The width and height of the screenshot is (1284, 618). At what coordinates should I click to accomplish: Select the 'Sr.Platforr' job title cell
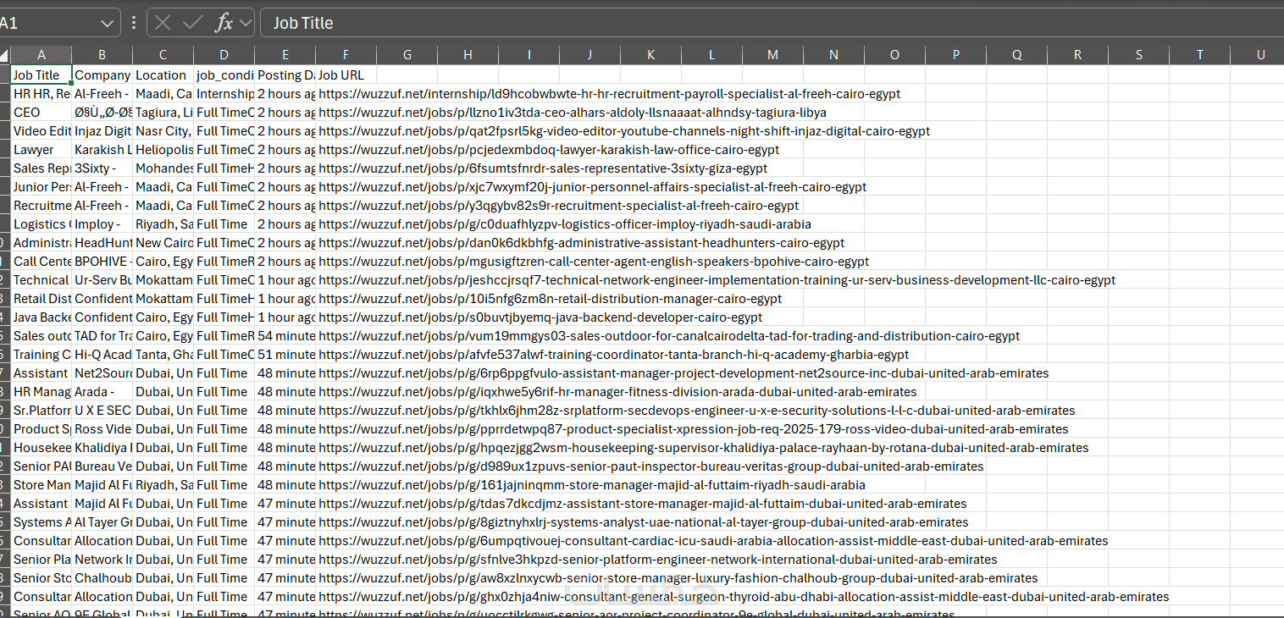[x=42, y=410]
